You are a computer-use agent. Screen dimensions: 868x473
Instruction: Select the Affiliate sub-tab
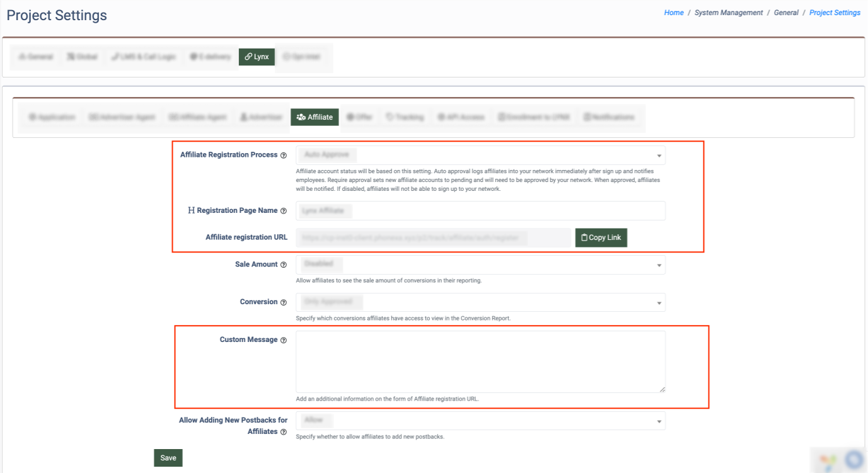(x=315, y=117)
